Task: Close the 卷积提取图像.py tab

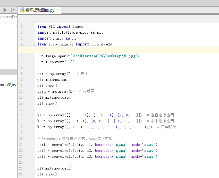Action: coord(57,10)
